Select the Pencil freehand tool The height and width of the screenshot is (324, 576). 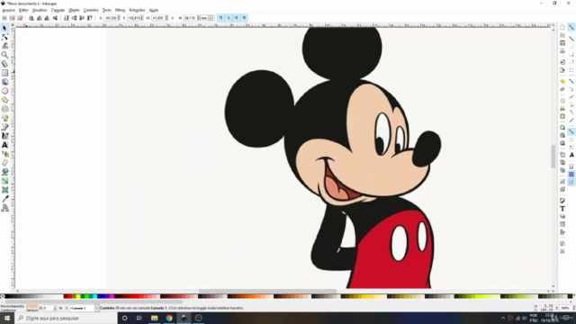click(x=4, y=118)
